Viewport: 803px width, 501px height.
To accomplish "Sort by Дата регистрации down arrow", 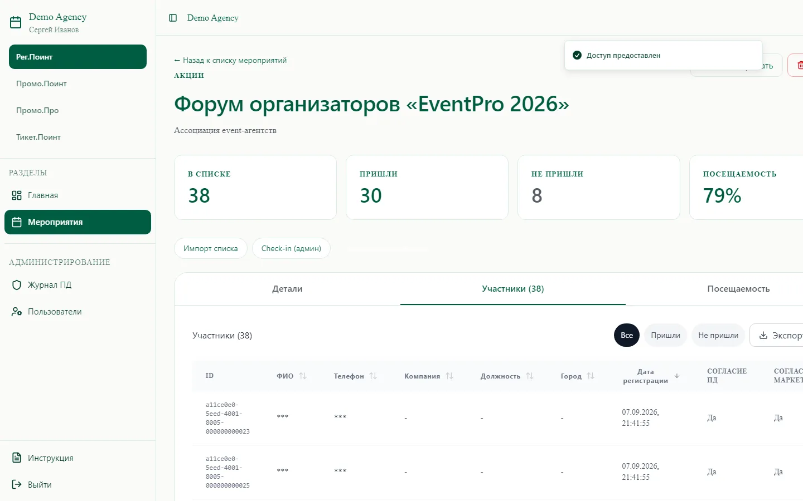I will click(677, 376).
